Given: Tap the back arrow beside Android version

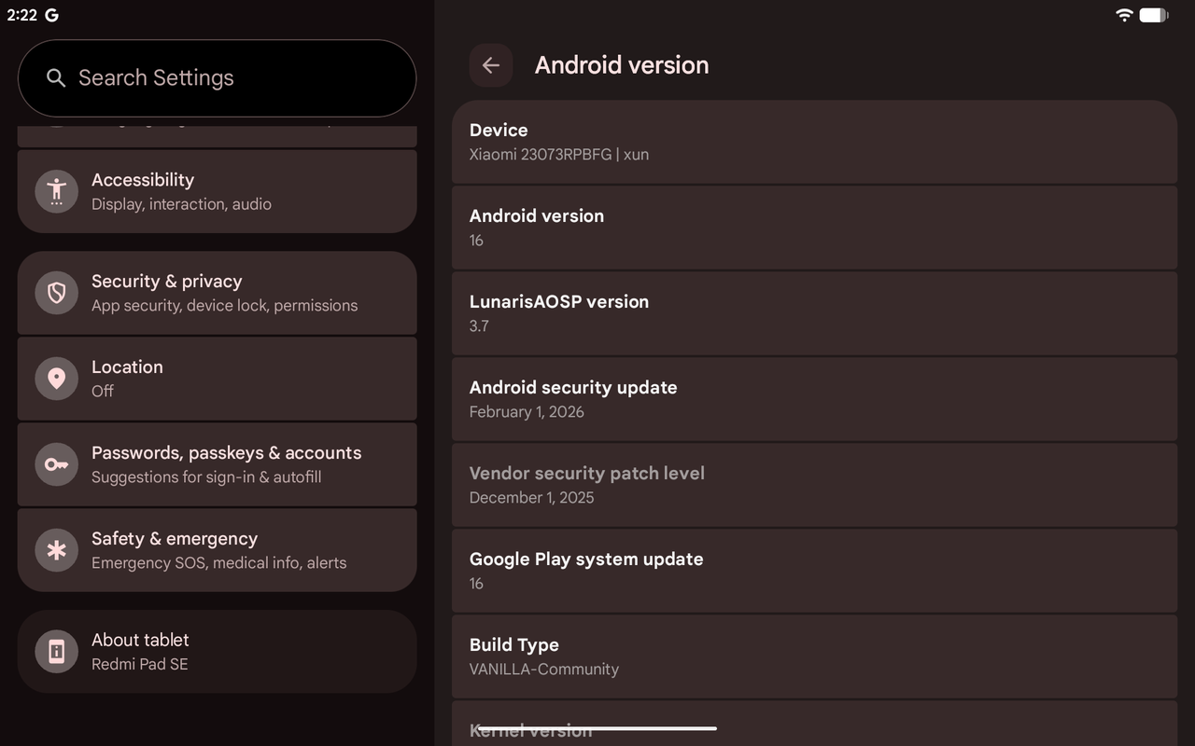Looking at the screenshot, I should 490,65.
